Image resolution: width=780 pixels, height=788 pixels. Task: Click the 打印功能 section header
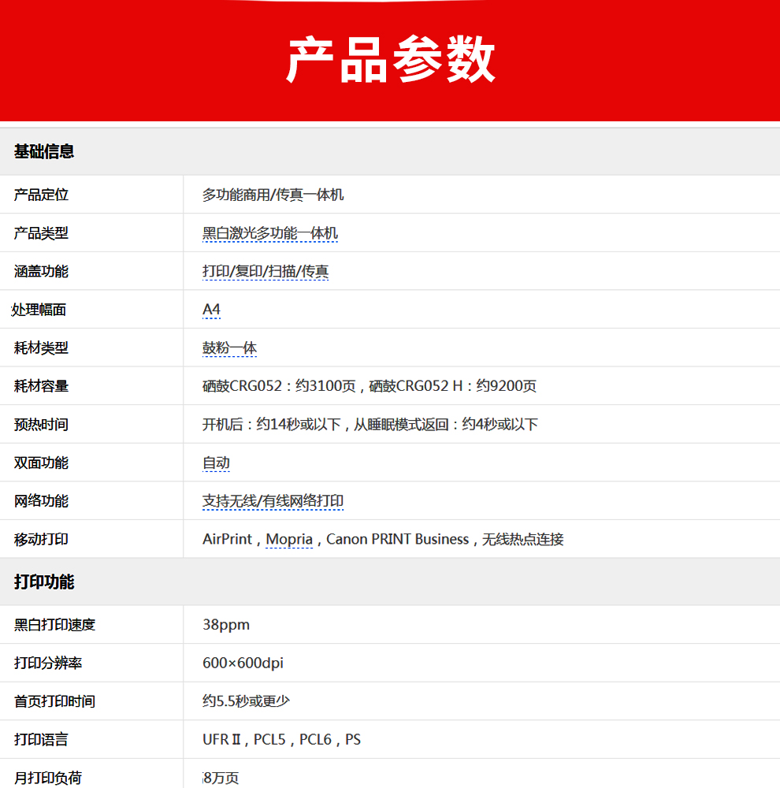(44, 582)
